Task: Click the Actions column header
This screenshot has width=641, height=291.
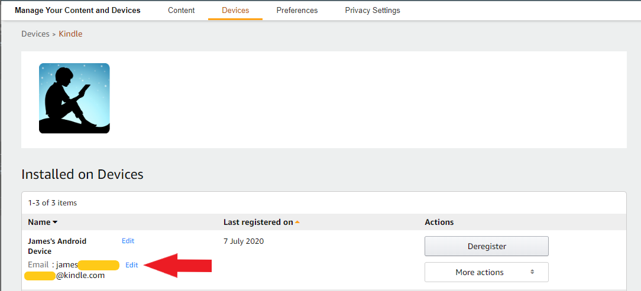Action: tap(439, 222)
